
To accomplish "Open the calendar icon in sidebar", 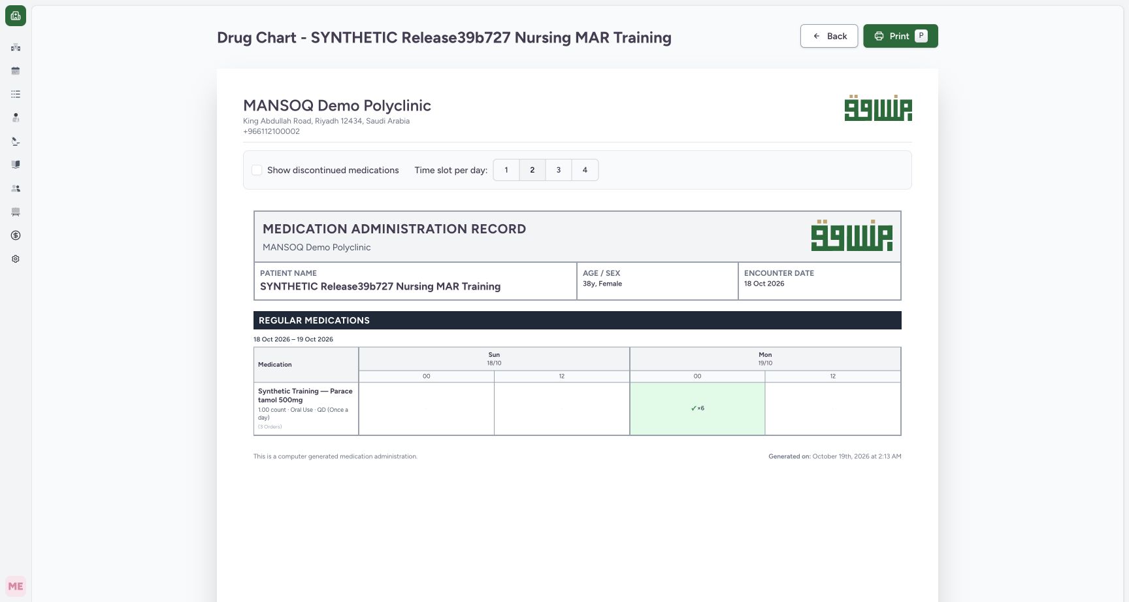I will pyautogui.click(x=16, y=71).
